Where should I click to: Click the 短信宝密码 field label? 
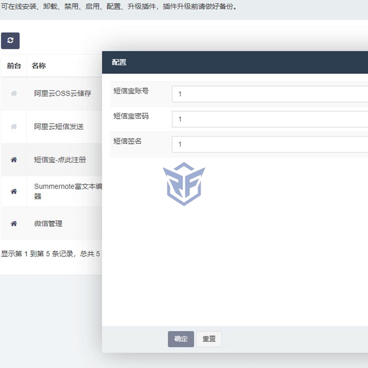(131, 116)
